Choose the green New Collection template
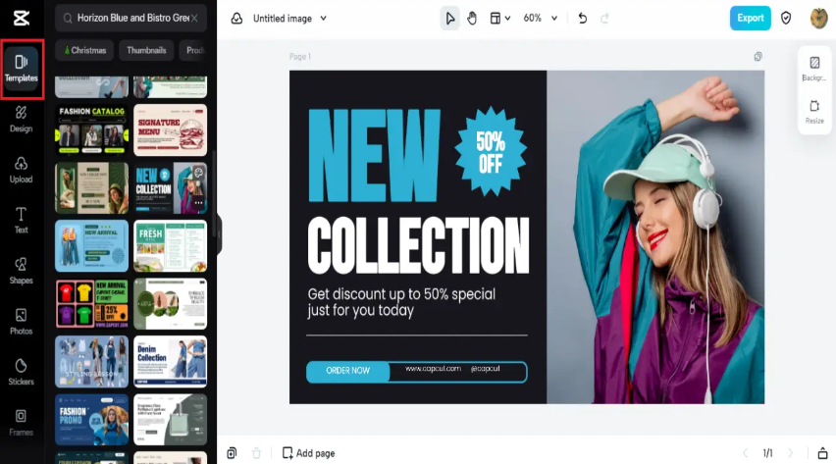 [91, 187]
